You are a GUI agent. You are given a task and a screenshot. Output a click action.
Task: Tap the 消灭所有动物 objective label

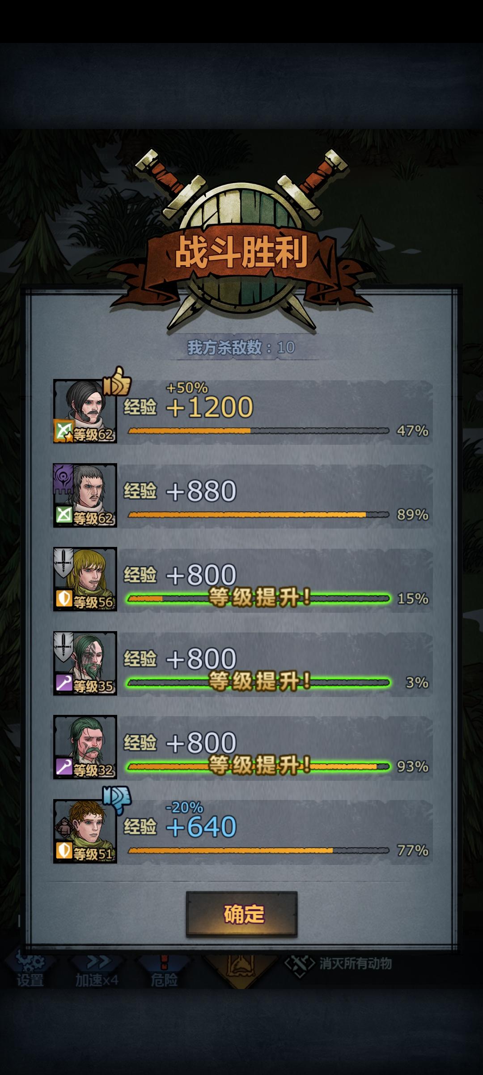[356, 963]
